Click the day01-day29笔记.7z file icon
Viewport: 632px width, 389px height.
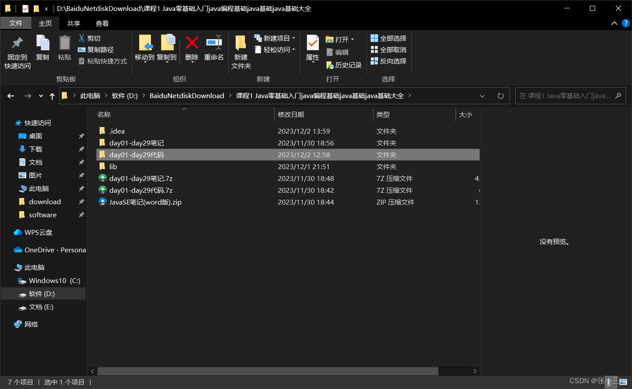coord(102,178)
